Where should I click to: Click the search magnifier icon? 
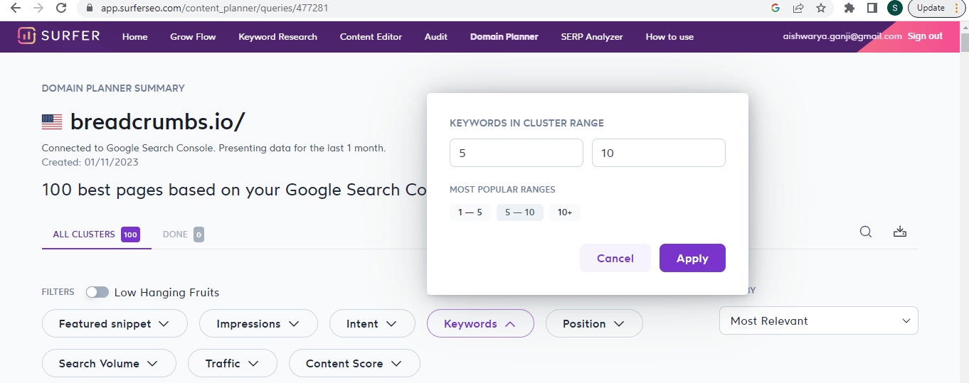(866, 232)
